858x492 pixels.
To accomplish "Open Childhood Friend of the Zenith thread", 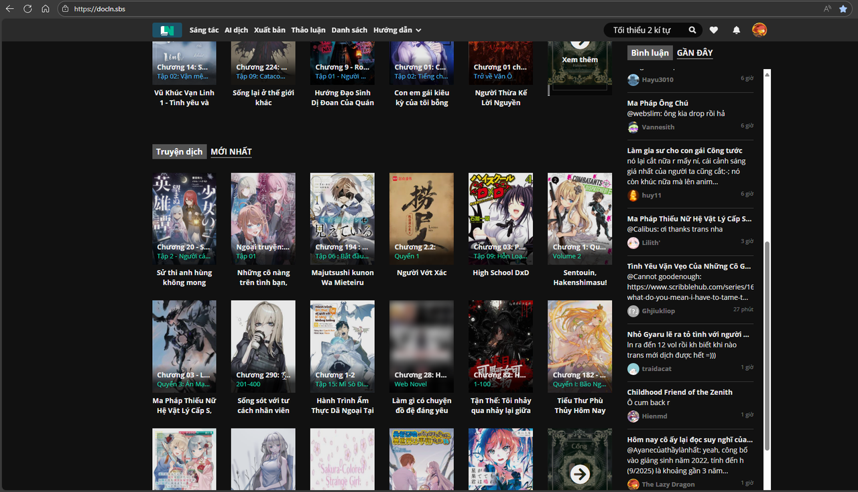I will (x=680, y=392).
